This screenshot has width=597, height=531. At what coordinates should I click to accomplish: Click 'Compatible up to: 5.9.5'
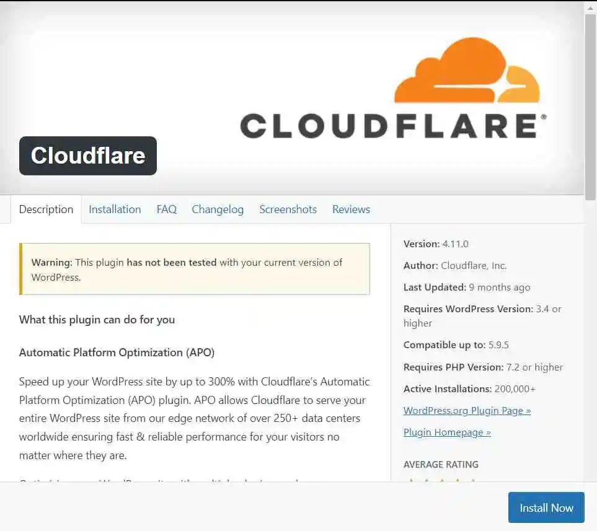pos(456,345)
